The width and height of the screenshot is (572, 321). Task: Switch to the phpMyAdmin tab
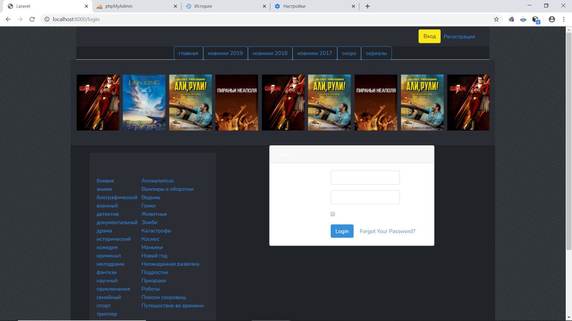[136, 6]
